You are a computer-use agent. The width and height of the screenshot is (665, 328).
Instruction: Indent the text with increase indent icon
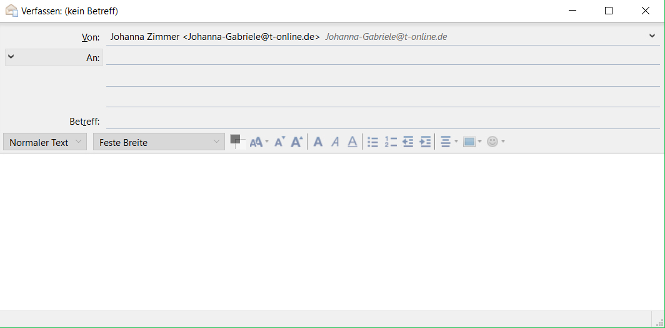click(x=425, y=142)
